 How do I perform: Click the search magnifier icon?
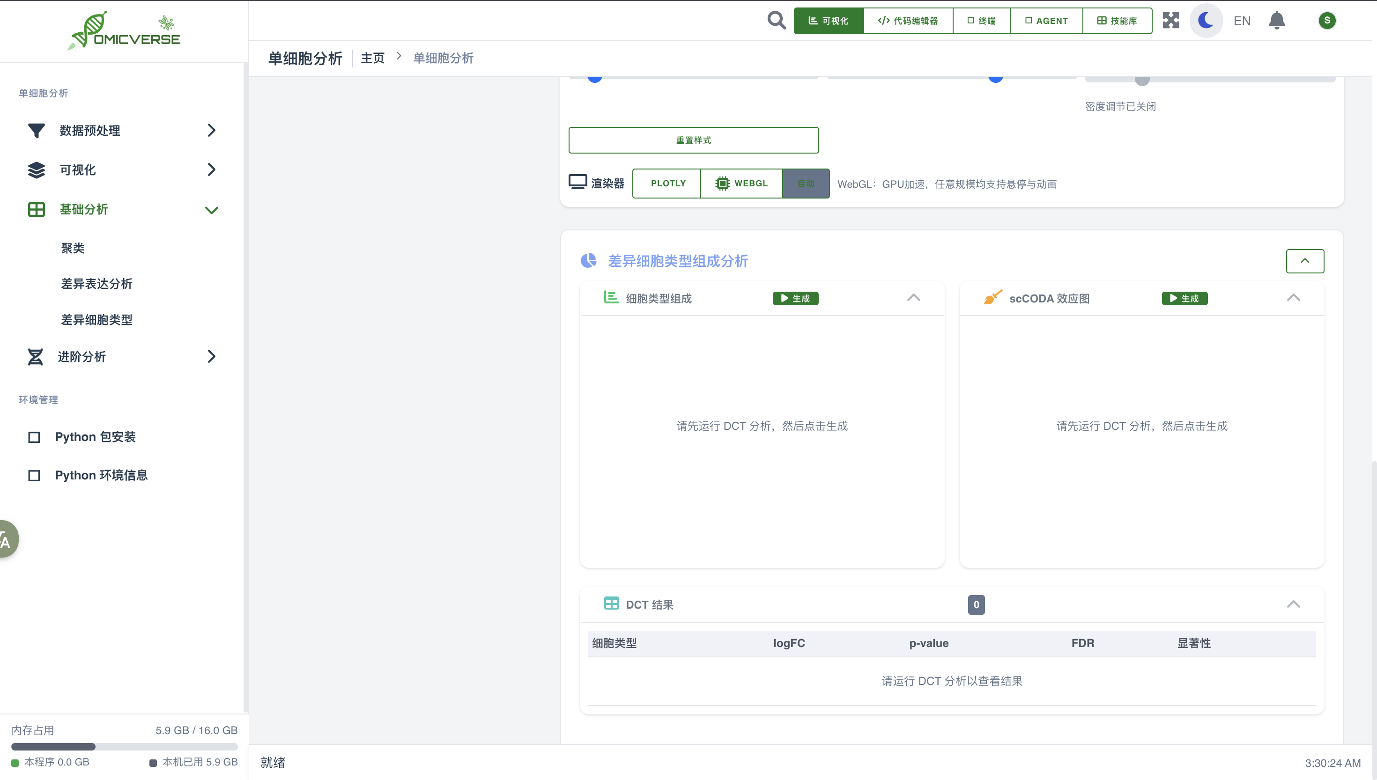776,20
